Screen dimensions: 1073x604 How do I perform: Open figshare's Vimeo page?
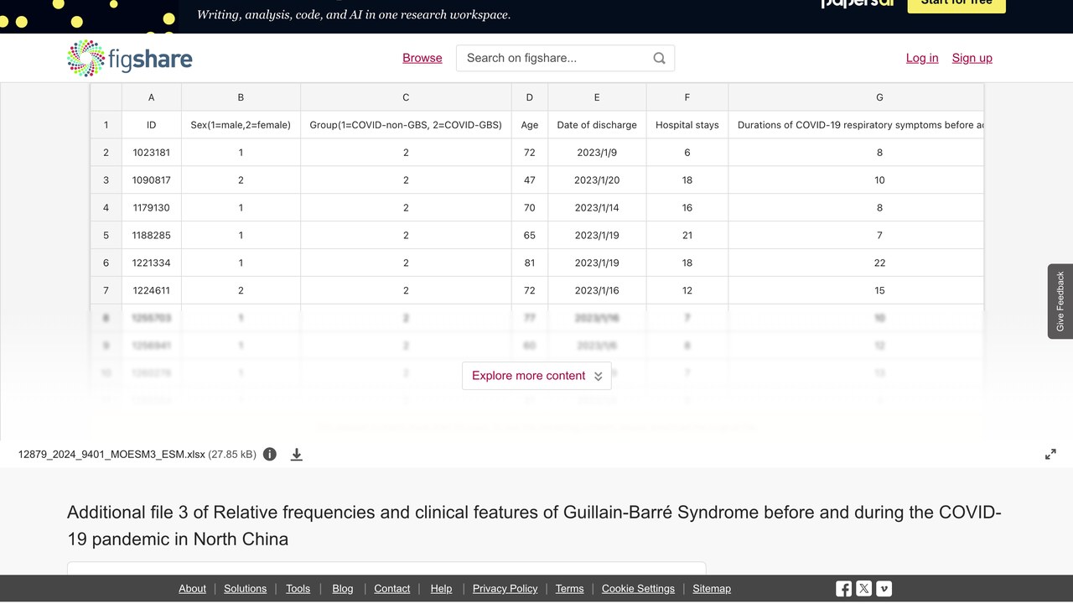(x=884, y=589)
